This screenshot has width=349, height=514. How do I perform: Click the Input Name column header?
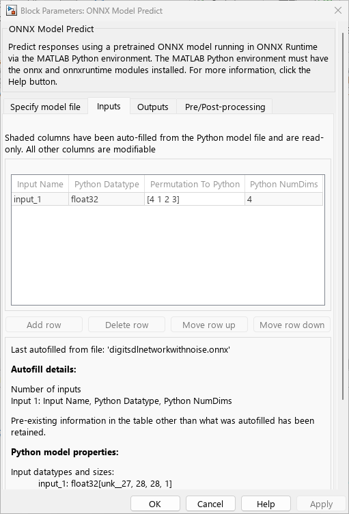(x=40, y=185)
